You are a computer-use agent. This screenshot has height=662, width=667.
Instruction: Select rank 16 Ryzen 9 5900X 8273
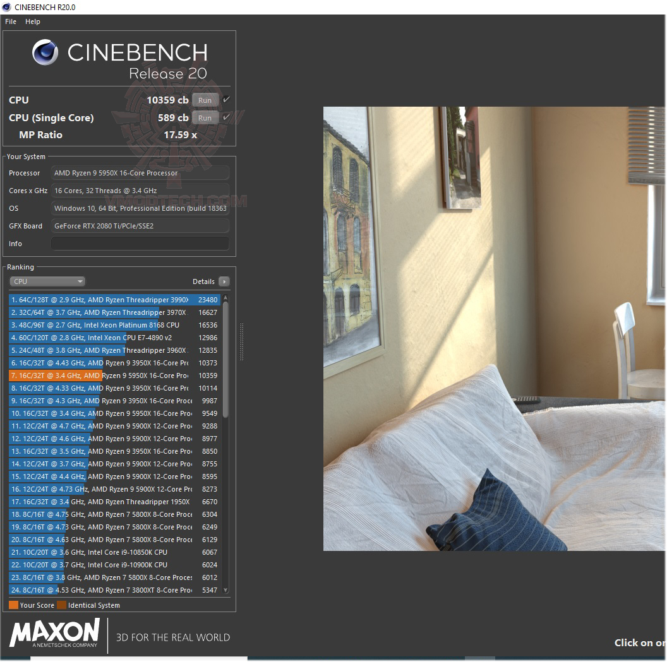[x=114, y=489]
